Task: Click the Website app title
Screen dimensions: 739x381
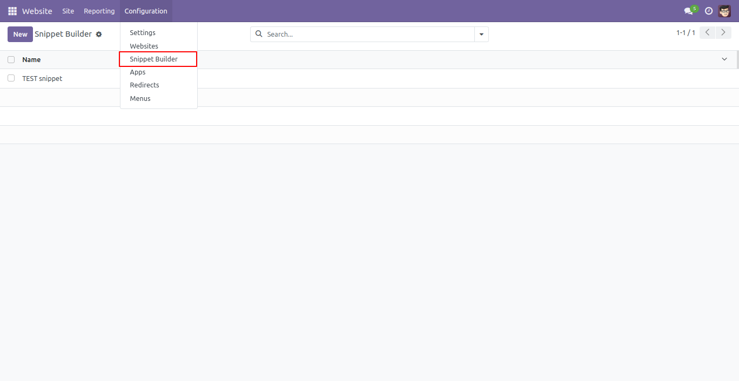Action: (37, 11)
